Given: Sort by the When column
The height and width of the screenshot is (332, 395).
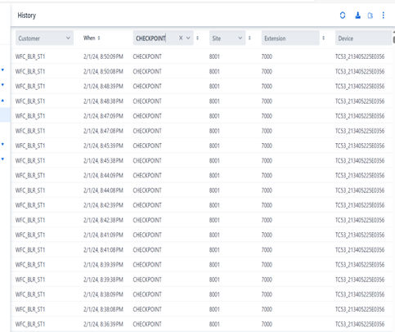Looking at the screenshot, I should [99, 38].
